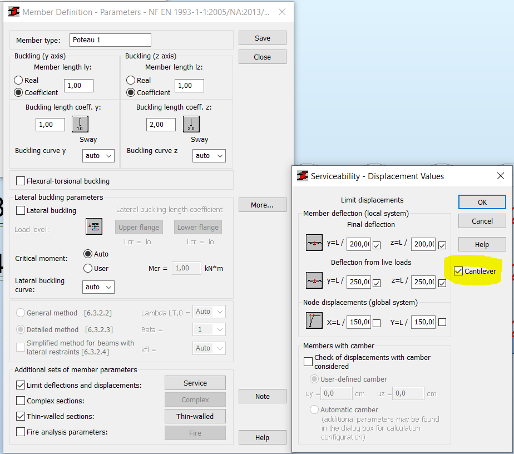Click the buckling length coeff. z icon button
514x454 pixels.
pos(191,124)
